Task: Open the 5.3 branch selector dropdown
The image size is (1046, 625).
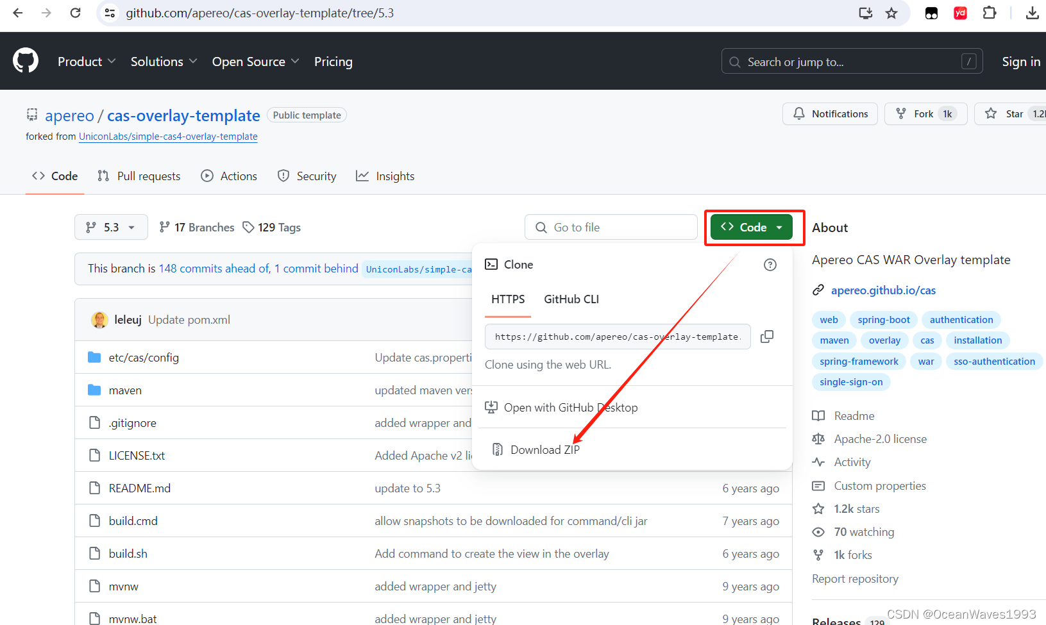Action: coord(111,227)
